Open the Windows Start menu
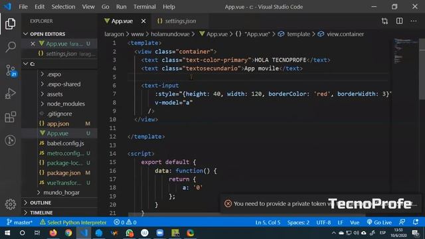The image size is (425, 239). coord(7,233)
